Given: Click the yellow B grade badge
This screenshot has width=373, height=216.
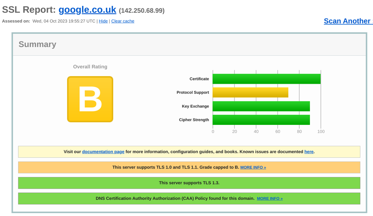Looking at the screenshot, I should point(90,99).
